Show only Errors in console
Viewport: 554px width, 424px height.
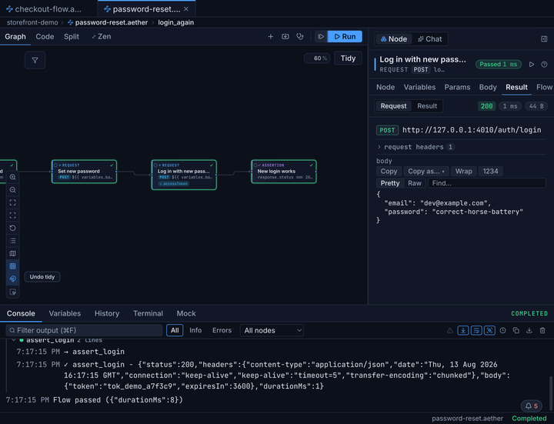(222, 330)
